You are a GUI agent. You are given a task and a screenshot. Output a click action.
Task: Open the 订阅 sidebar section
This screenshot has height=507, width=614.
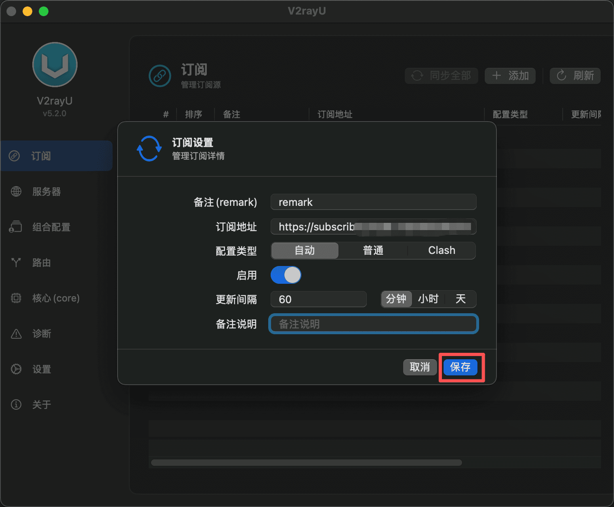[57, 156]
